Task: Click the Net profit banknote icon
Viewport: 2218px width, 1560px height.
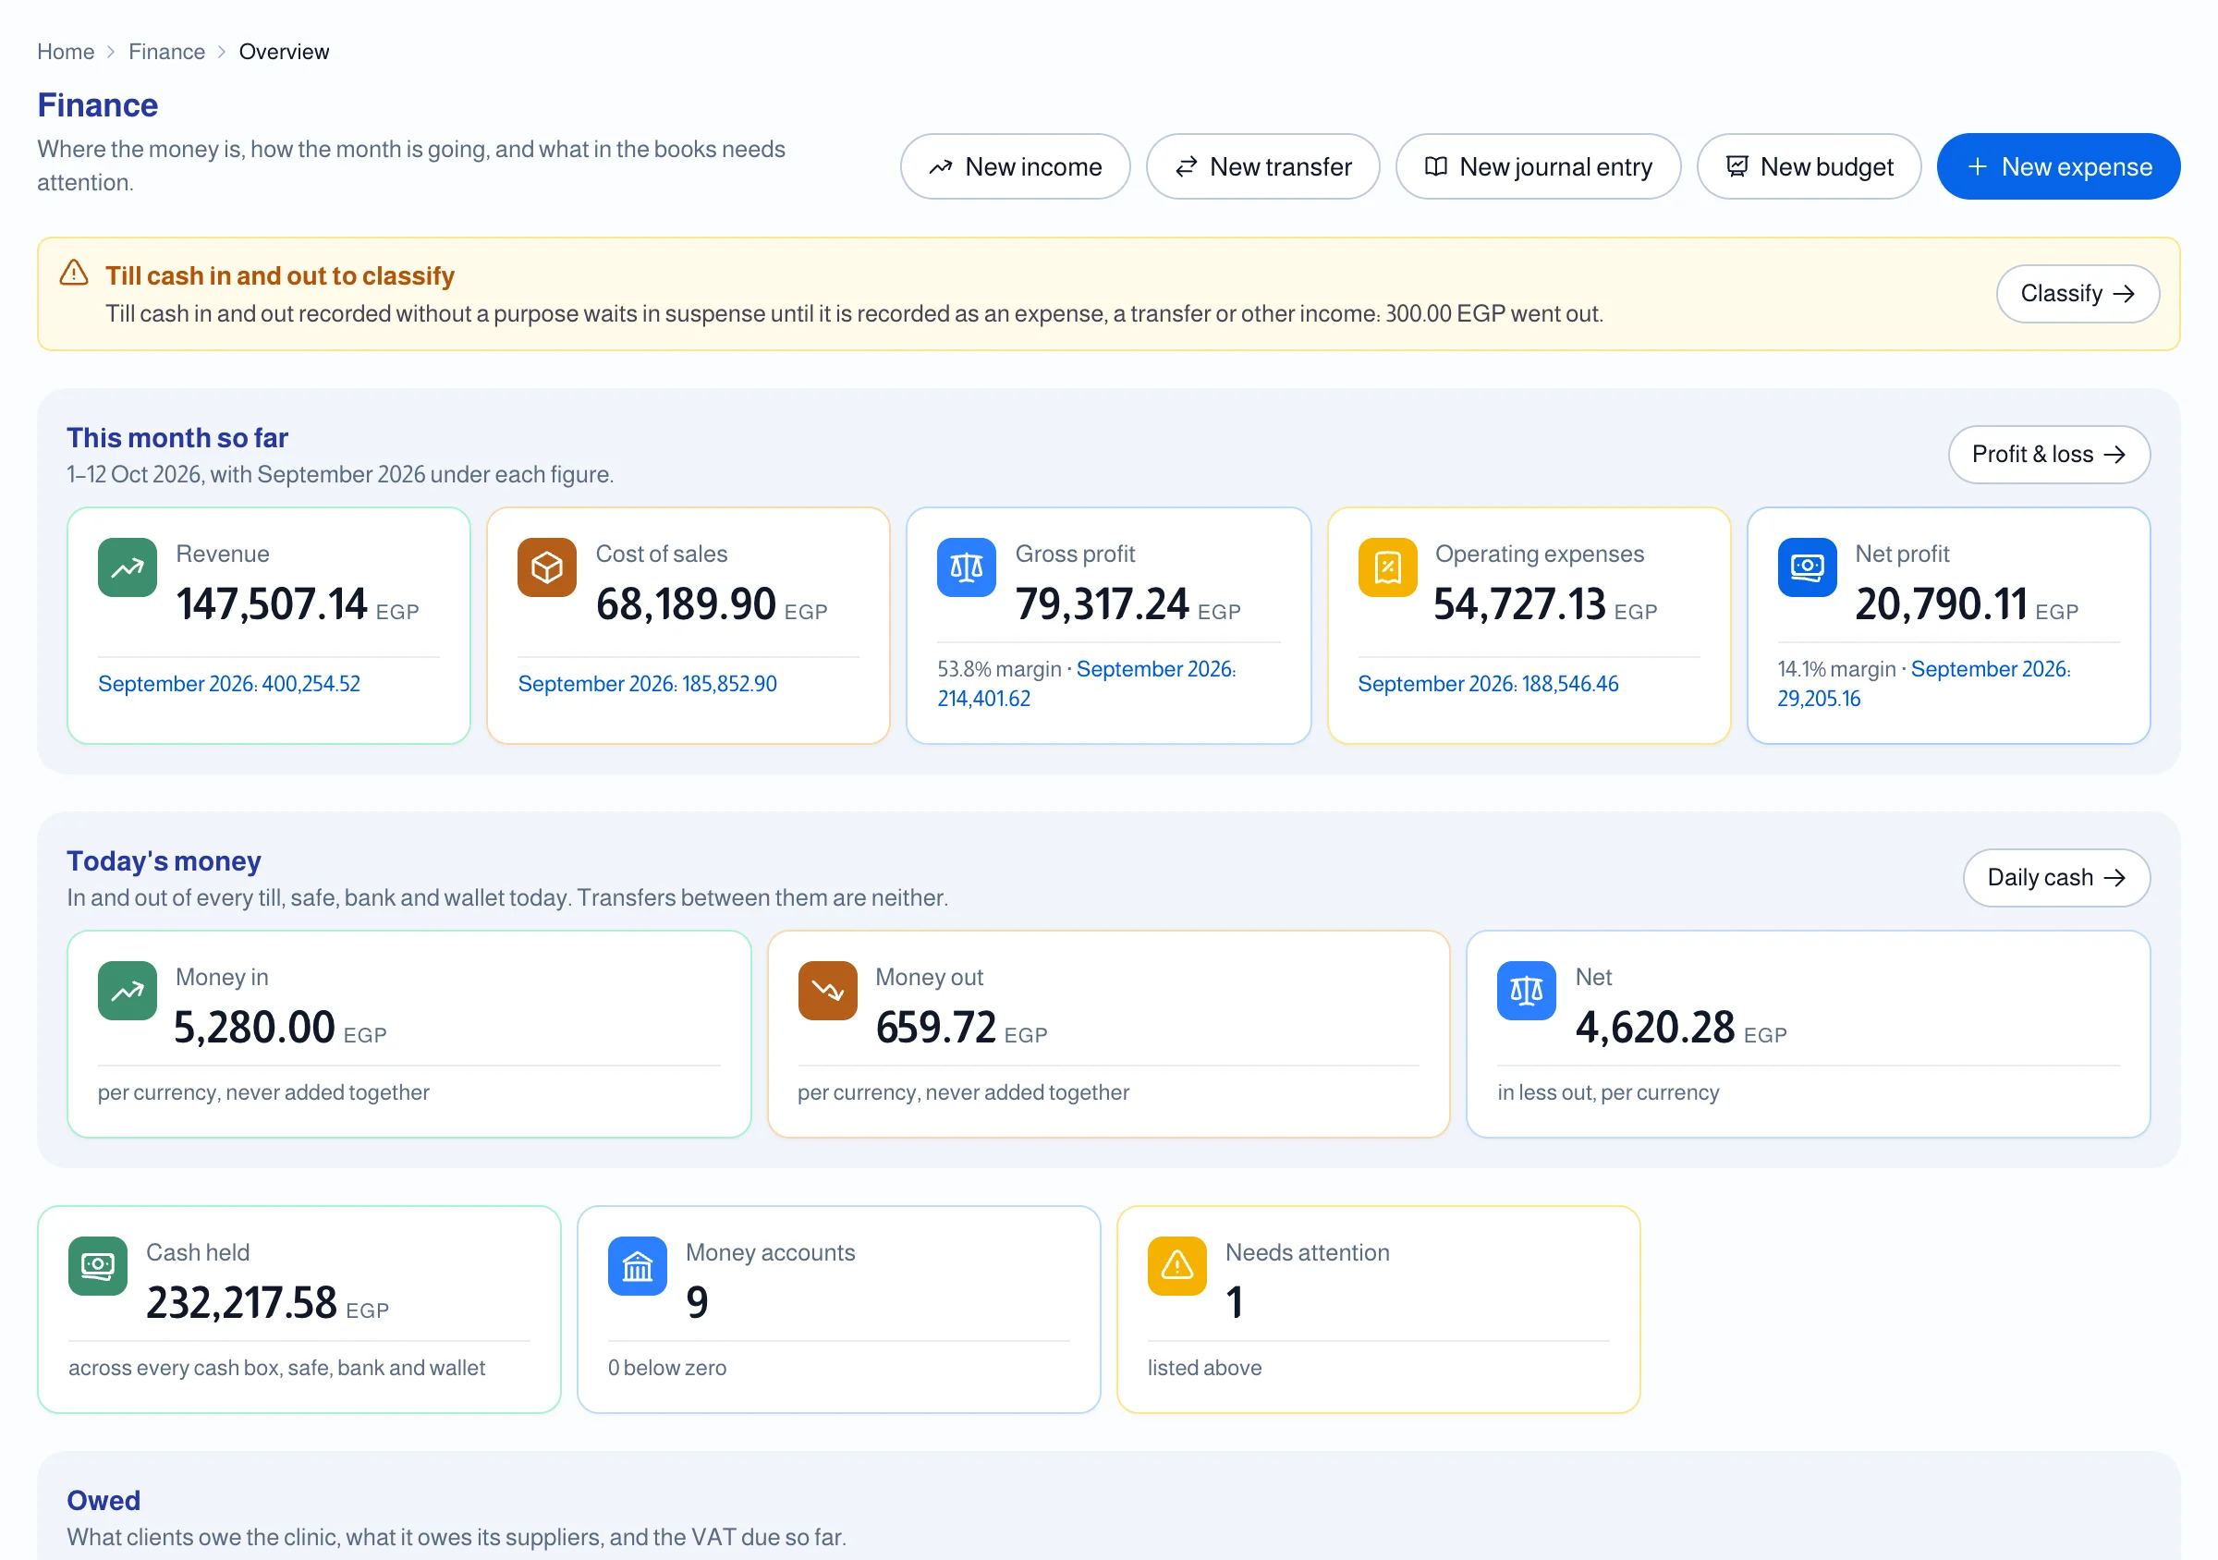Action: [1807, 568]
